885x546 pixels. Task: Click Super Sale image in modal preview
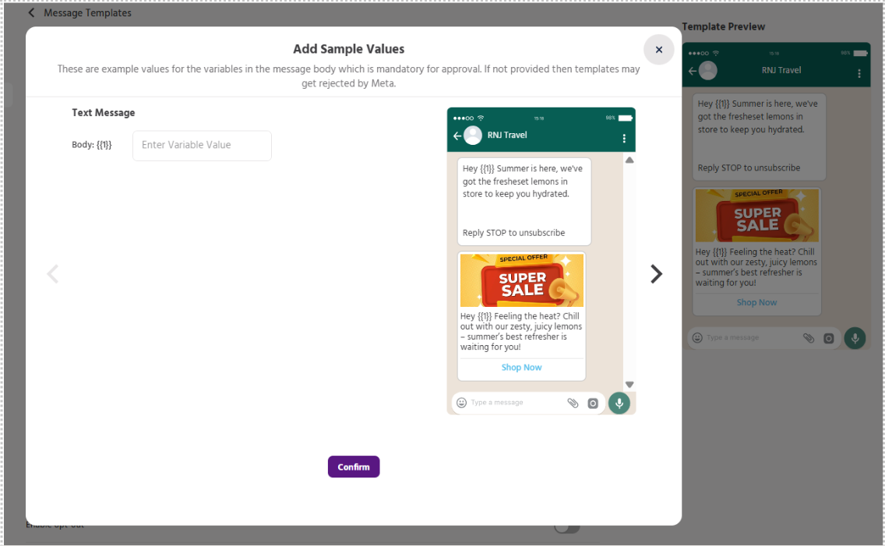tap(521, 280)
